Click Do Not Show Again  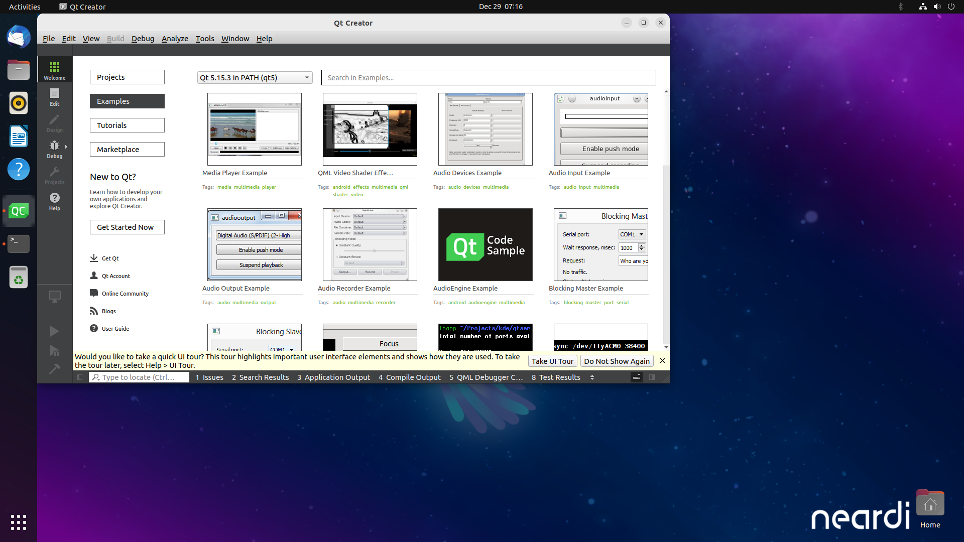click(617, 361)
